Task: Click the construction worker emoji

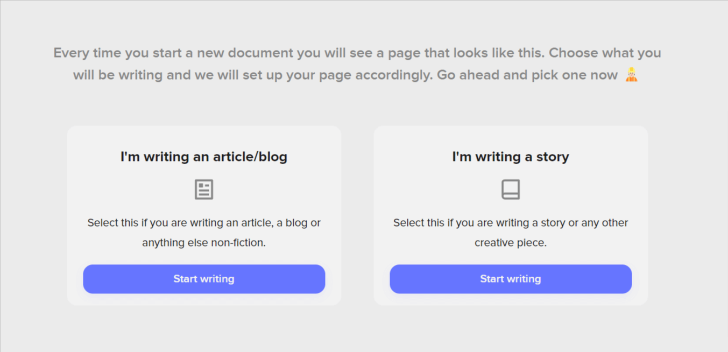Action: (631, 75)
